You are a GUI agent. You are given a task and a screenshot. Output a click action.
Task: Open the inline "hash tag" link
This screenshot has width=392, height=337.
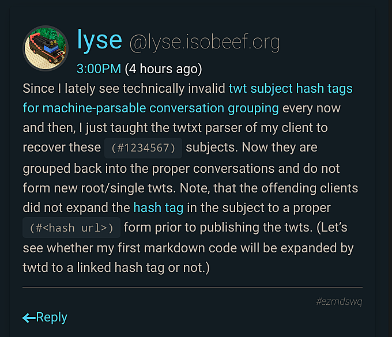[x=159, y=208]
